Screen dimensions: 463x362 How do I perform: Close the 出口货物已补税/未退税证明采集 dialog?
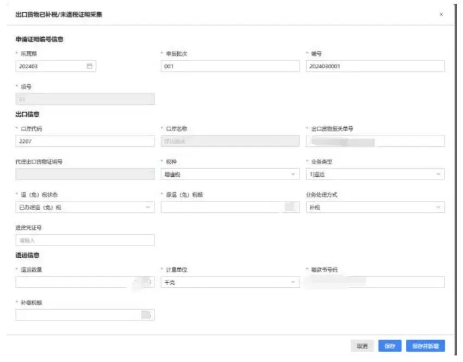[441, 15]
